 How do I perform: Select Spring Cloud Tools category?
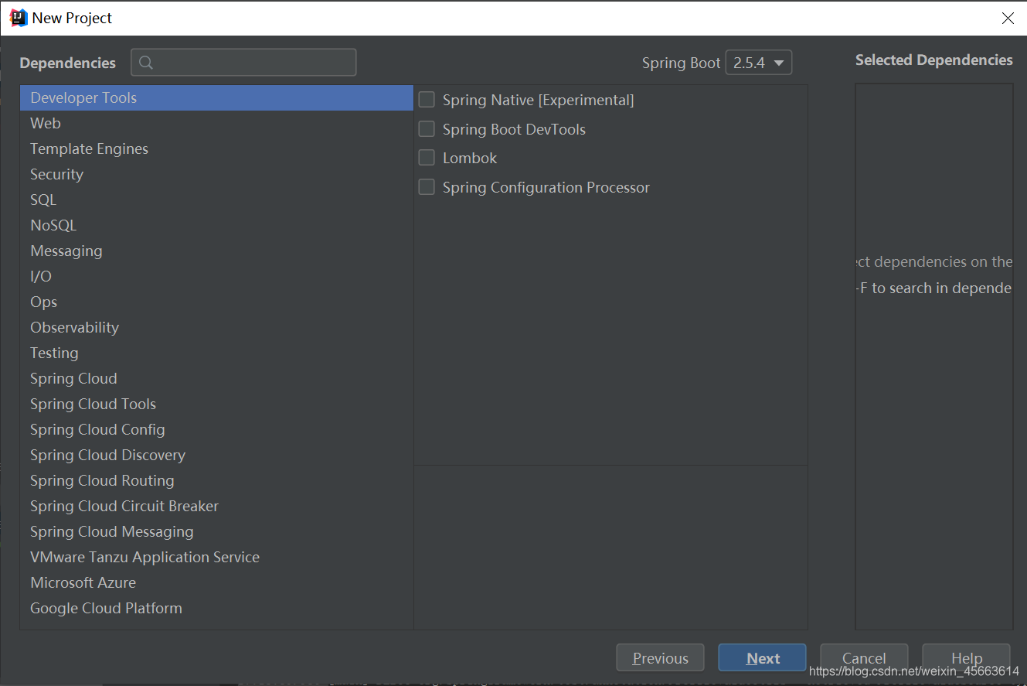[x=217, y=404]
